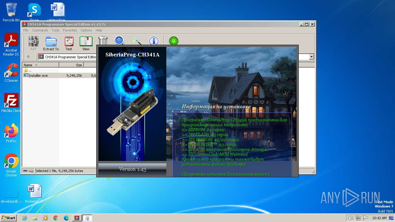This screenshot has width=395, height=222.
Task: Open the Tools menu
Action: 56,30
